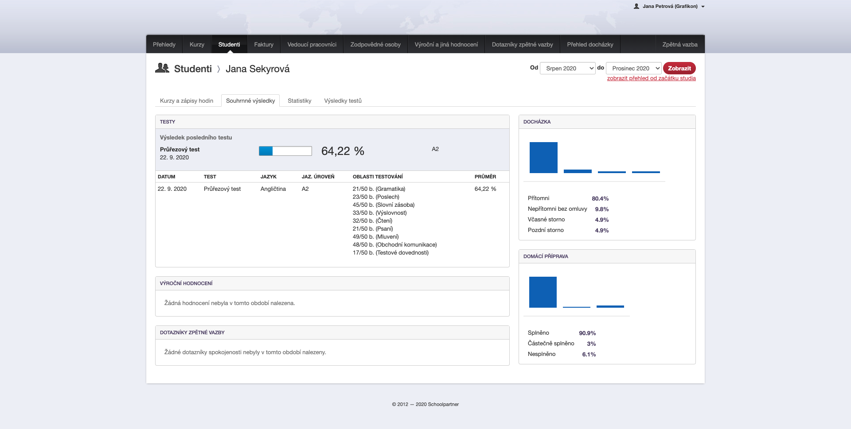This screenshot has height=429, width=851.
Task: Click the Studenti group icon in the breadcrumb
Action: point(162,68)
